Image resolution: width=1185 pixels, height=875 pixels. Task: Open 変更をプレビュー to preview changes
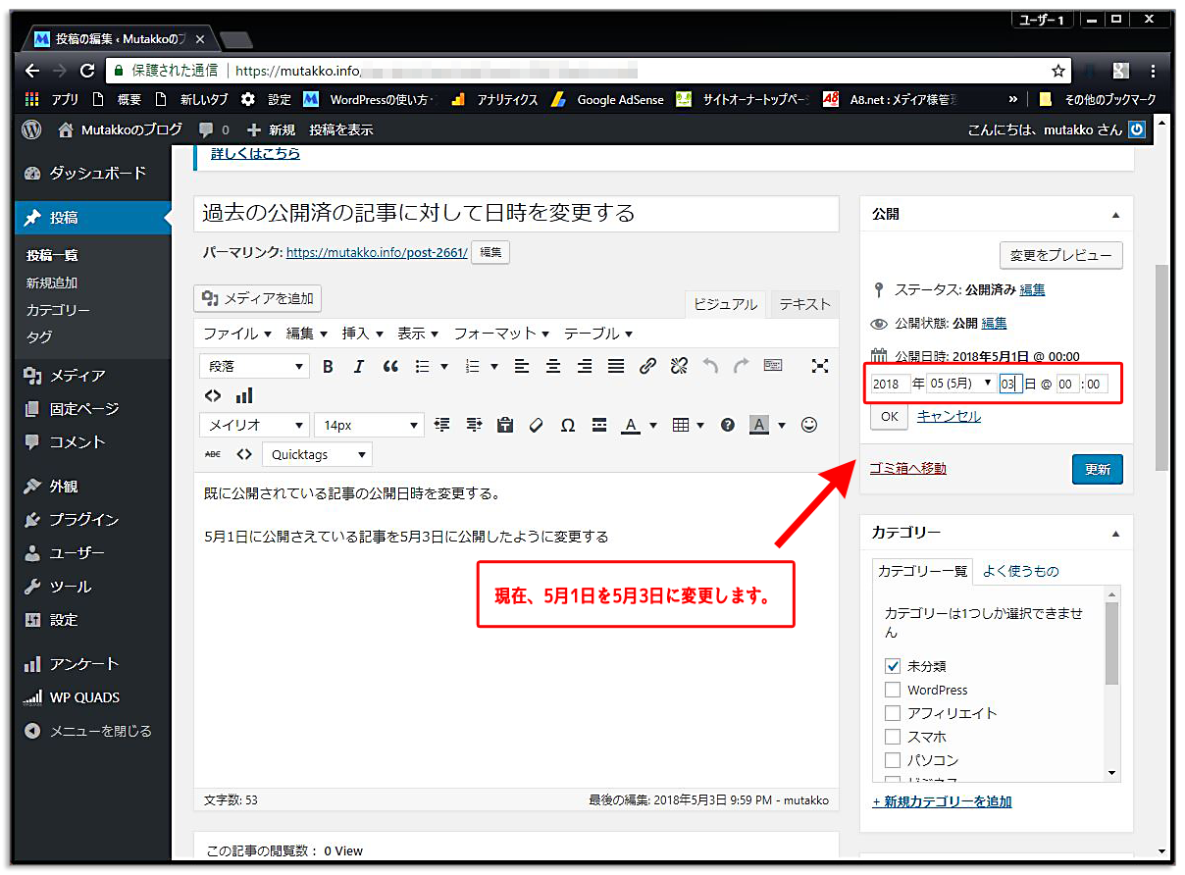(1061, 255)
